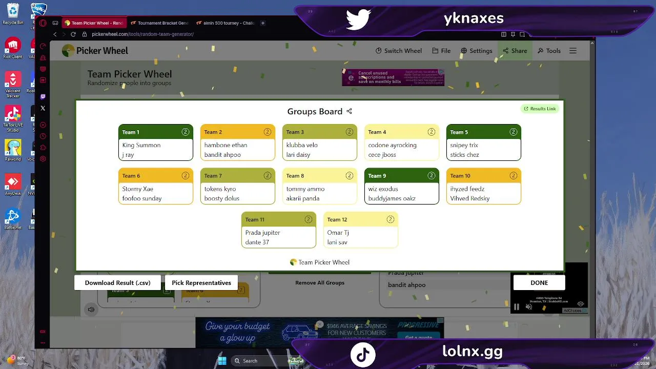The width and height of the screenshot is (656, 369).
Task: Click "Omar Tj" in Team 12
Action: coord(338,233)
